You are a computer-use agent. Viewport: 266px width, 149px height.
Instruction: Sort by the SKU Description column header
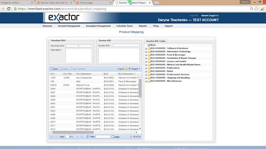pyautogui.click(x=89, y=74)
